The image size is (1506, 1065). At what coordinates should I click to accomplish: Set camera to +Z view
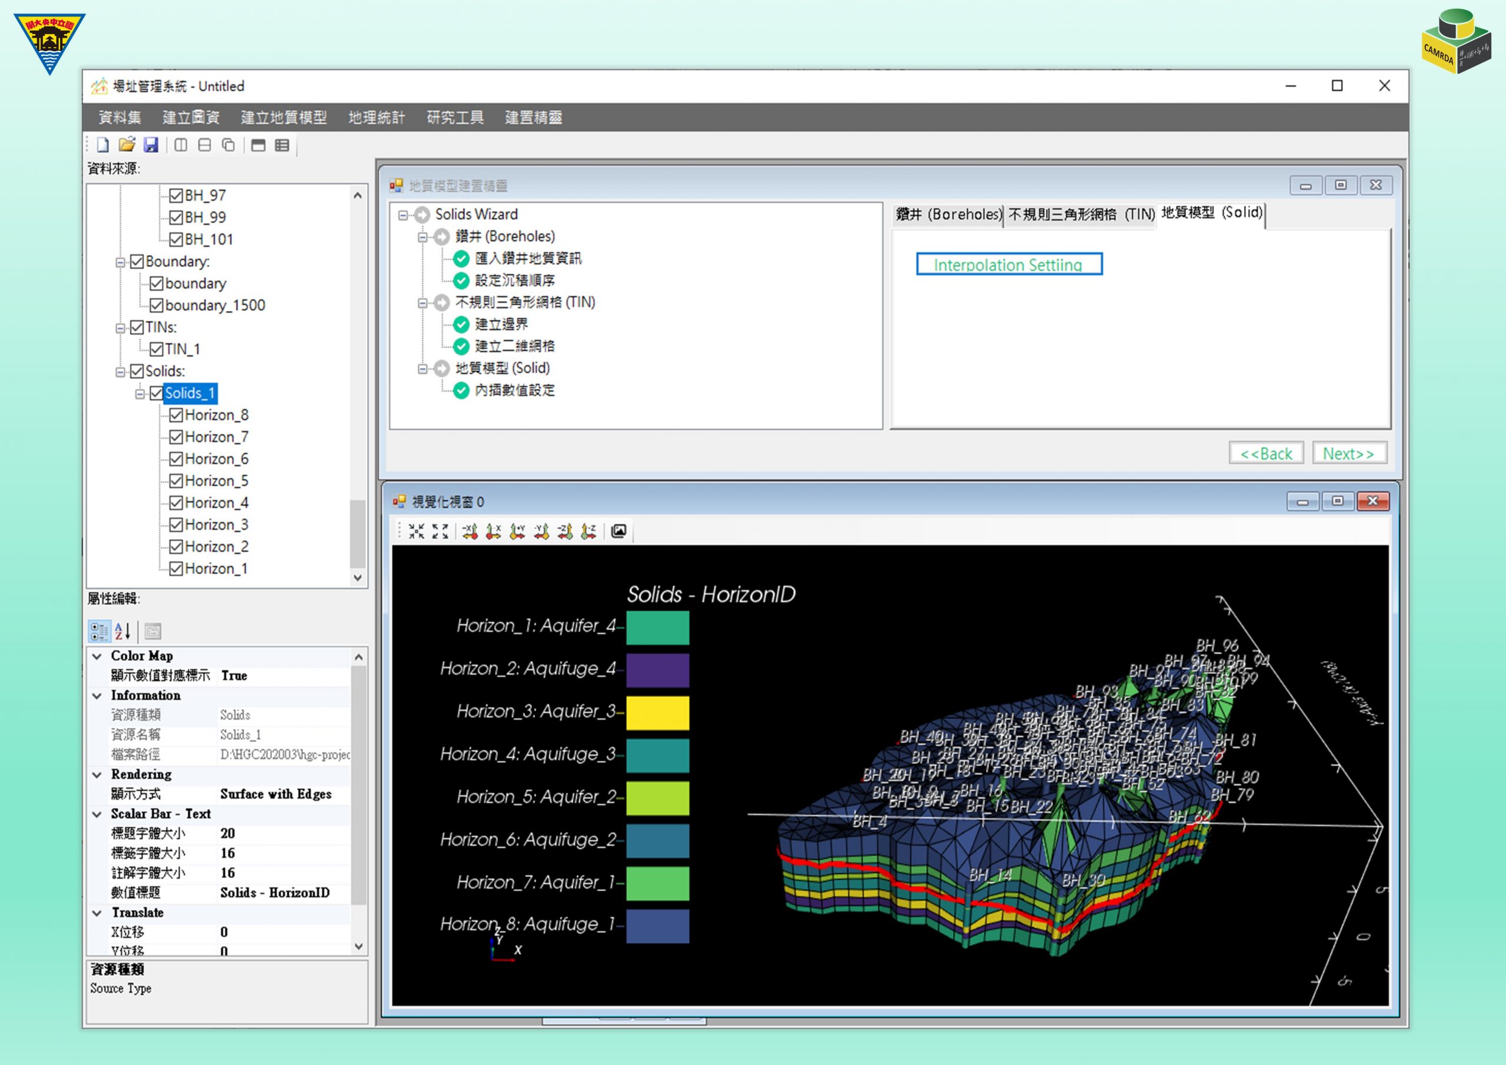(588, 531)
